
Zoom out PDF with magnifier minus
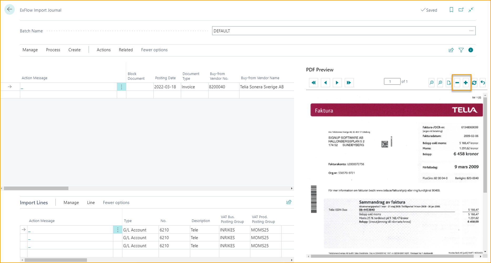coord(431,83)
